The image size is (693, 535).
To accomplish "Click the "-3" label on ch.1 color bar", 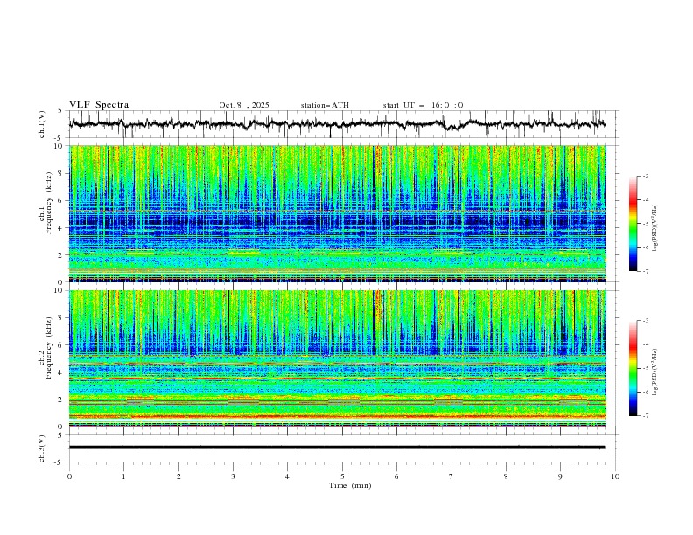I will [x=645, y=176].
